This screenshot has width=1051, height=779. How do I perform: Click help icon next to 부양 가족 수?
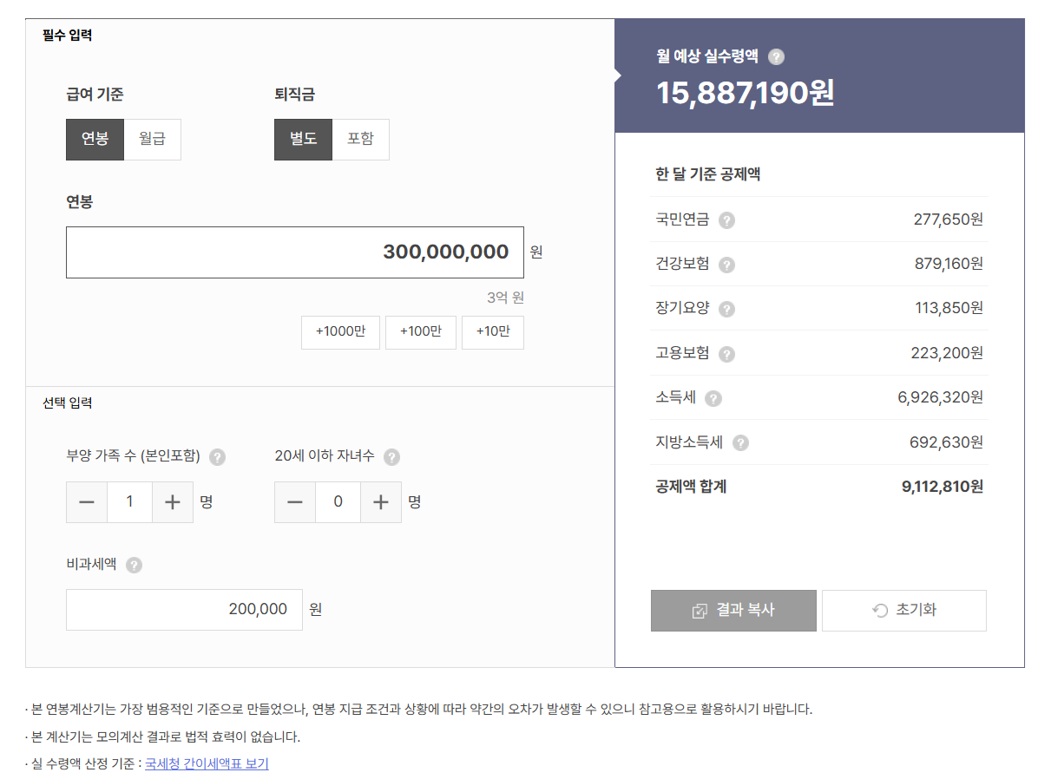coord(218,457)
